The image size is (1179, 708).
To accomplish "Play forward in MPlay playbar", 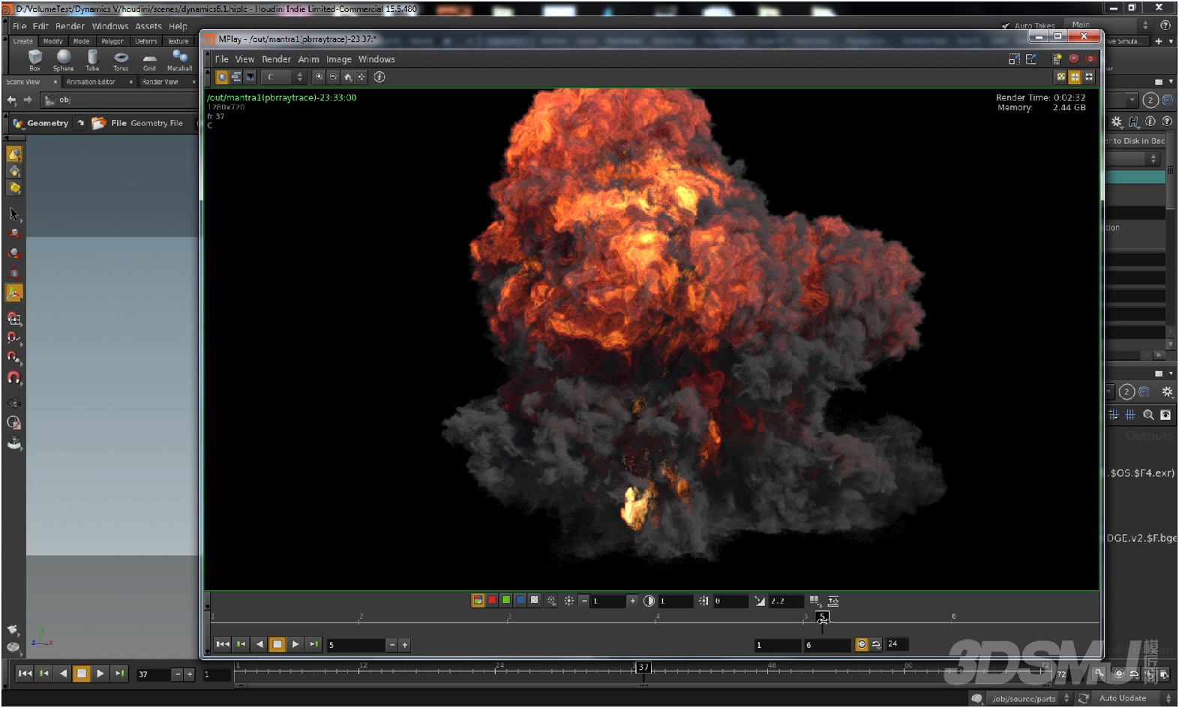I will coord(295,644).
